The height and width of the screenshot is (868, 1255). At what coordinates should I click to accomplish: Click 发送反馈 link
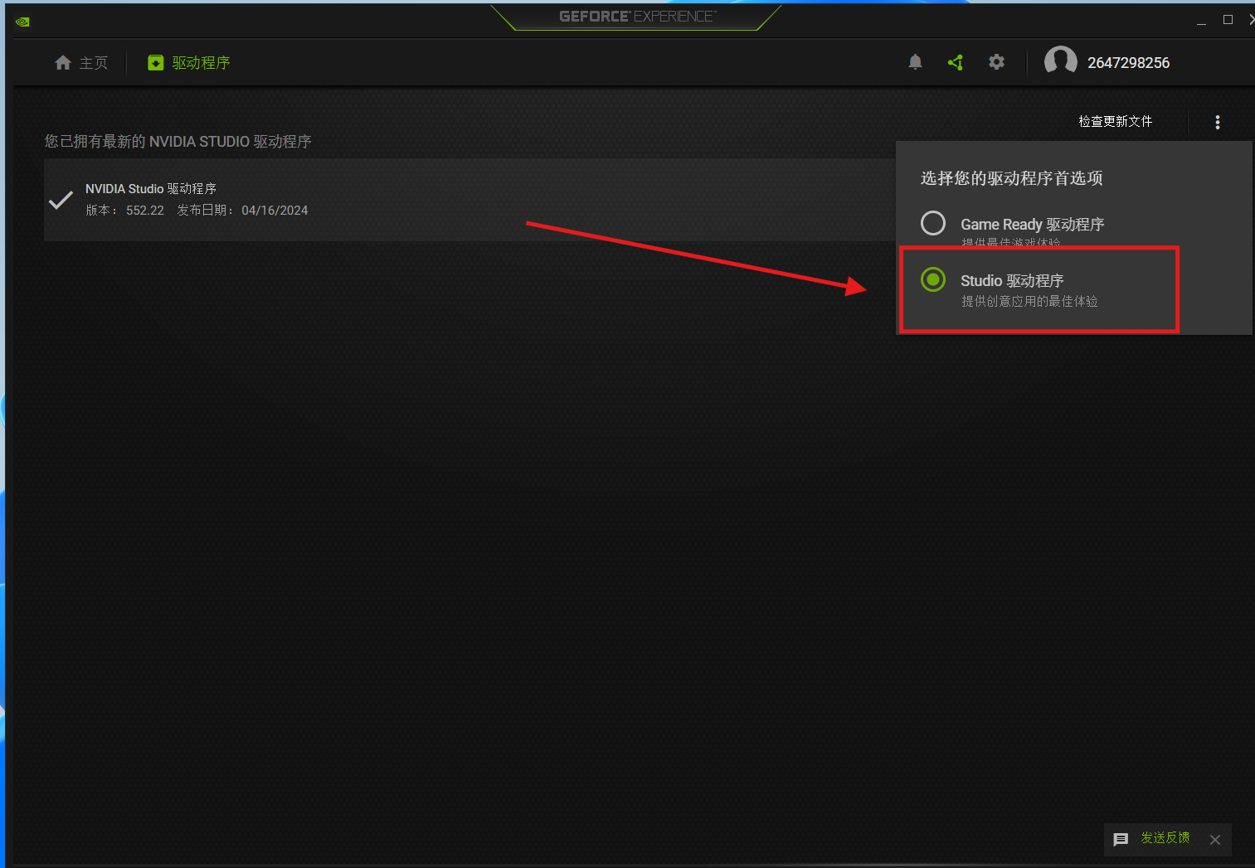[1165, 838]
